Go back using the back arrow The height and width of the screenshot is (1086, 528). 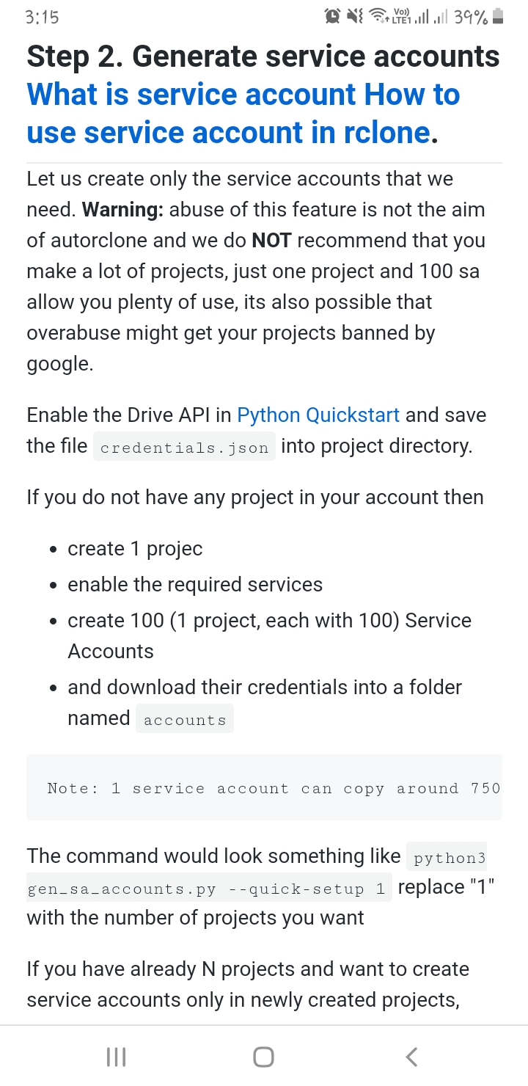coord(411,1057)
